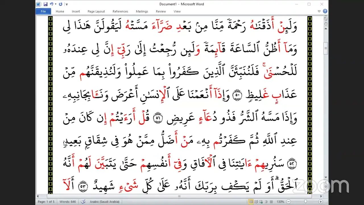This screenshot has height=205, width=364.
Task: Open Customize Quick Access Toolbar dropdown
Action: tap(67, 4)
